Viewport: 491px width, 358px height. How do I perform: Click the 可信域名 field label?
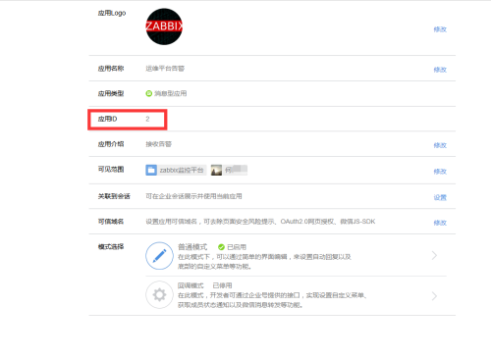tap(111, 222)
